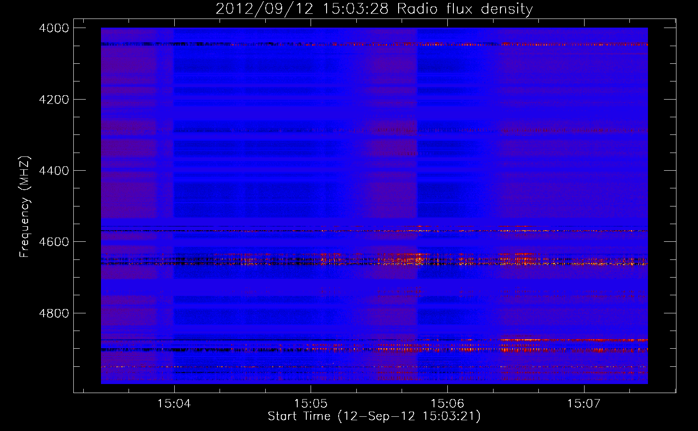Viewport: 698px width, 431px height.
Task: Click the plot title "2012/09/12 15:03:28 Radio flux density"
Action: point(374,9)
